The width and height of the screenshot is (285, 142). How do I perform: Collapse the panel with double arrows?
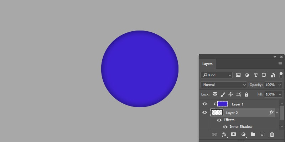click(275, 57)
